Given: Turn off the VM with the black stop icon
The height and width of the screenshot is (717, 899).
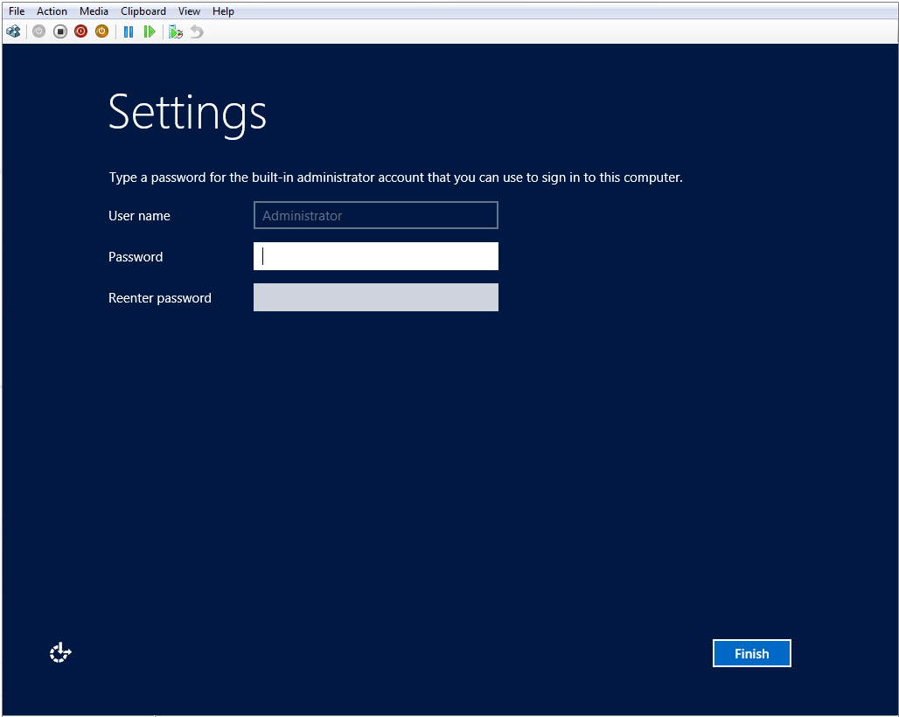Looking at the screenshot, I should (x=59, y=31).
